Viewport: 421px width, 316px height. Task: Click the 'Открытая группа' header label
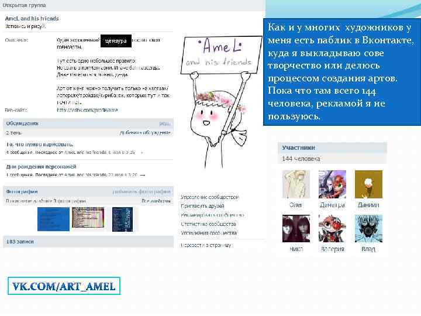point(24,5)
